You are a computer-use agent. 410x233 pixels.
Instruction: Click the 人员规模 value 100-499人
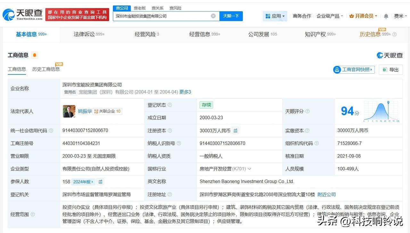[x=348, y=169]
